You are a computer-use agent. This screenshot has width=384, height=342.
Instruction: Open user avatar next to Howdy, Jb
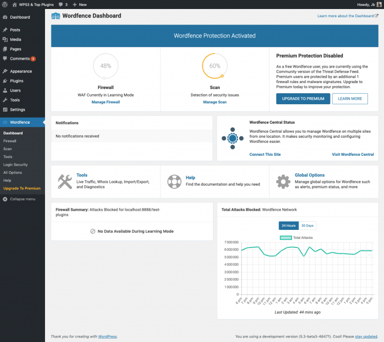pos(379,5)
